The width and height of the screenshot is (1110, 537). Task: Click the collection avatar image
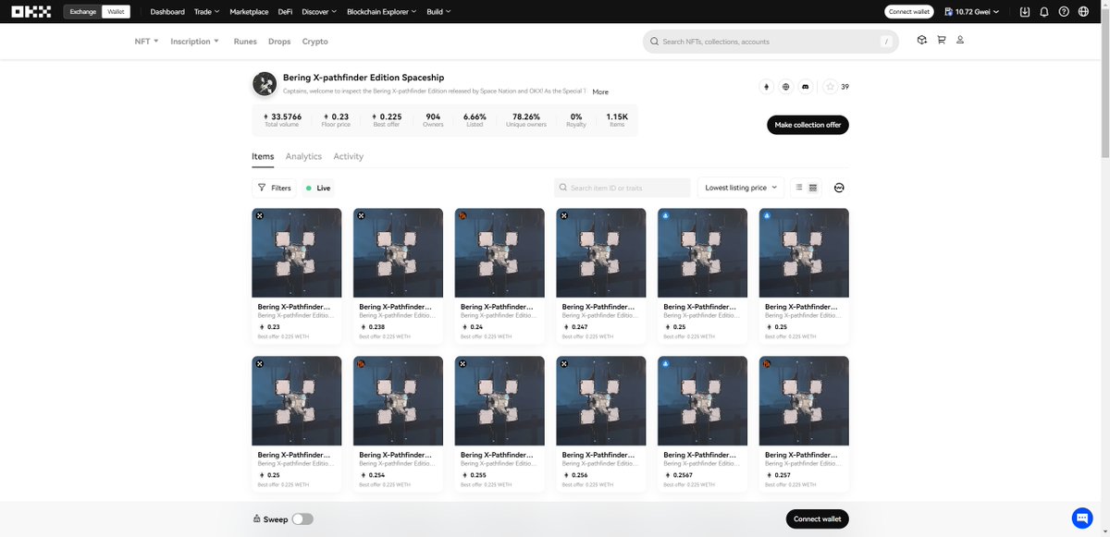[x=265, y=84]
